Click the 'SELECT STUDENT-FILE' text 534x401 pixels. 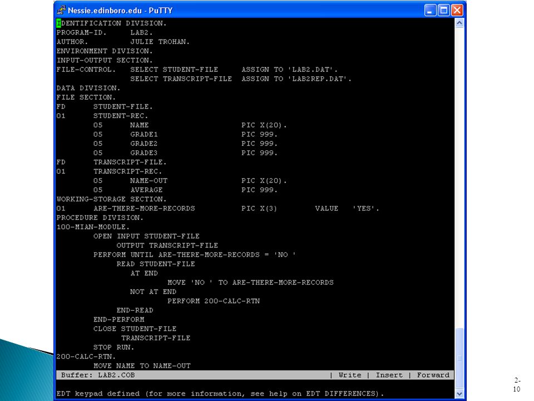[x=174, y=70]
